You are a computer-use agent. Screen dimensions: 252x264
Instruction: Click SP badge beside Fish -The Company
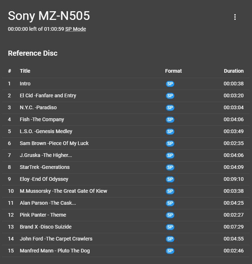(170, 120)
